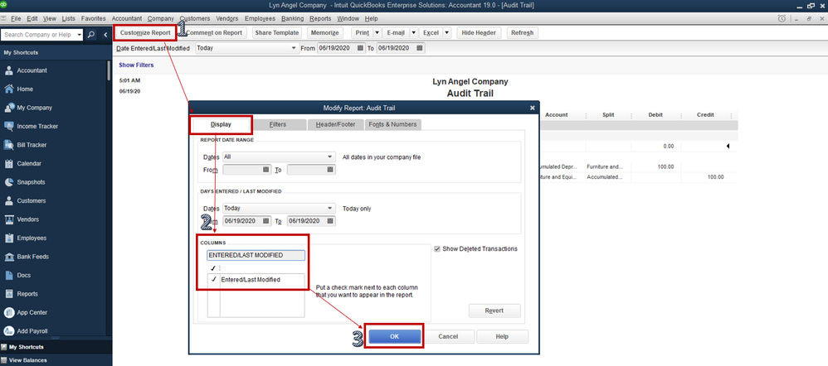Image resolution: width=828 pixels, height=366 pixels.
Task: Open the Vendors shortcut in sidebar
Action: 9,219
